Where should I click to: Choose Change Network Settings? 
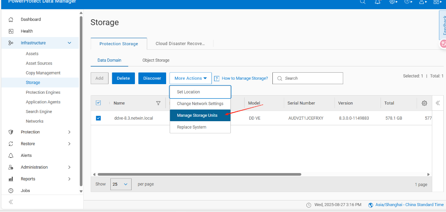[200, 104]
